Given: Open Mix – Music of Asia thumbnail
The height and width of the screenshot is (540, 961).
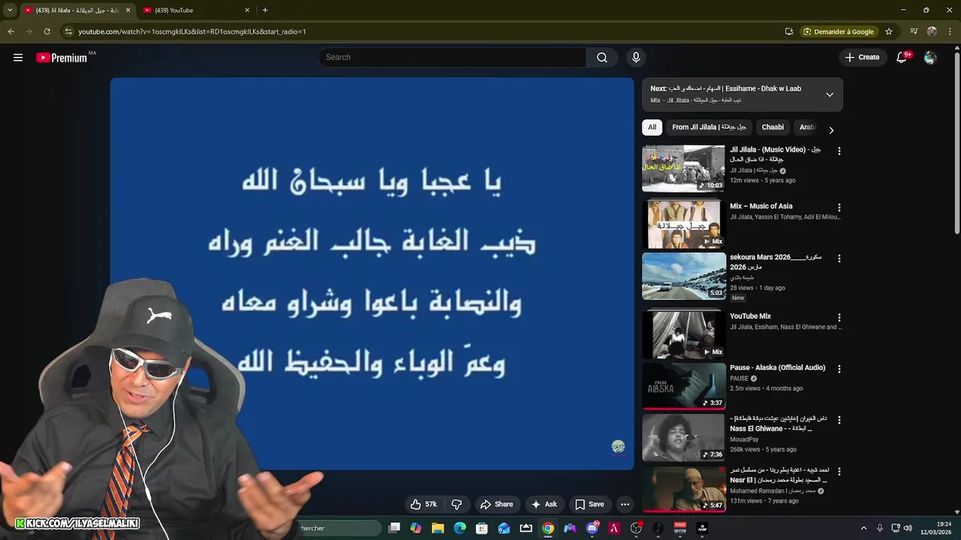Looking at the screenshot, I should coord(683,224).
